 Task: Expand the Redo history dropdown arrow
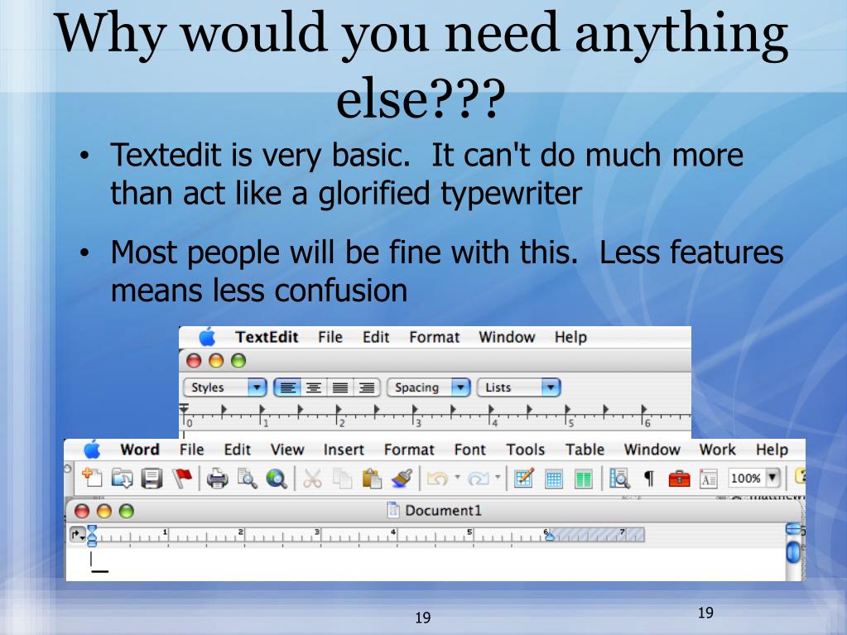[x=498, y=478]
